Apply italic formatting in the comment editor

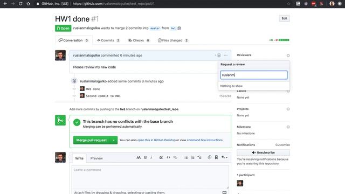[151, 157]
